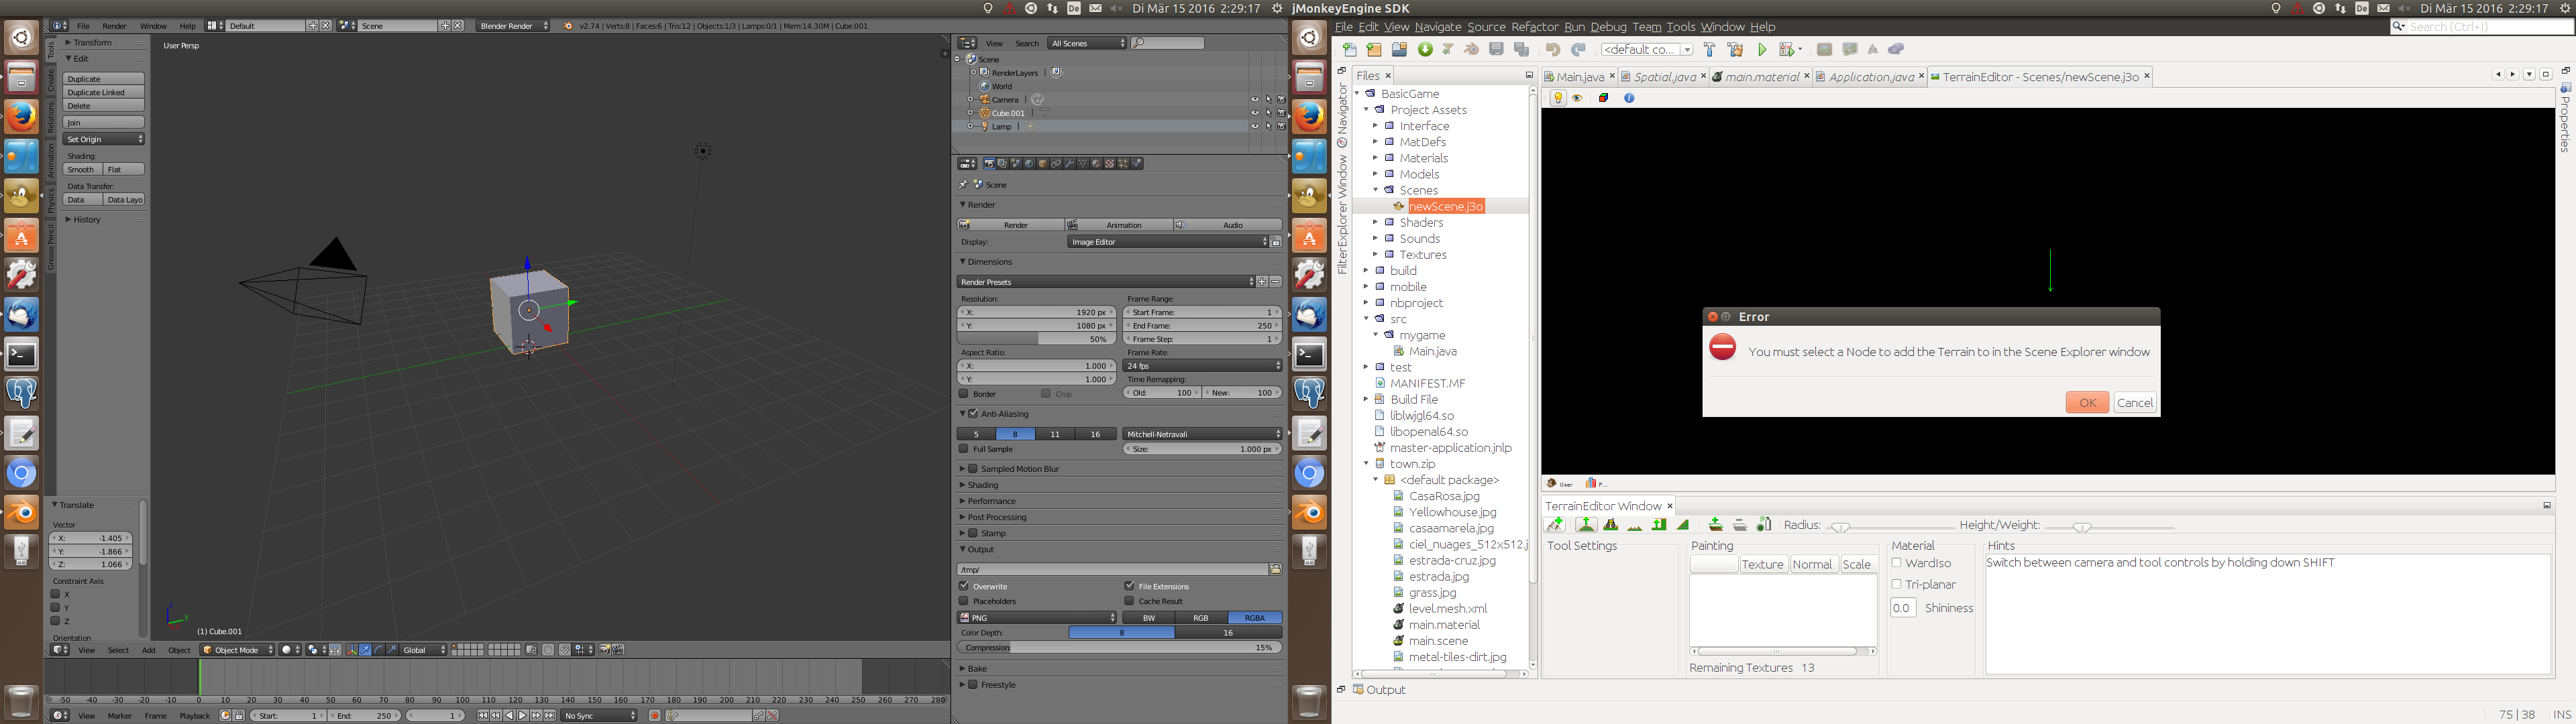Enable the Border checkbox in Dimensions
This screenshot has height=724, width=2576.
click(x=964, y=394)
